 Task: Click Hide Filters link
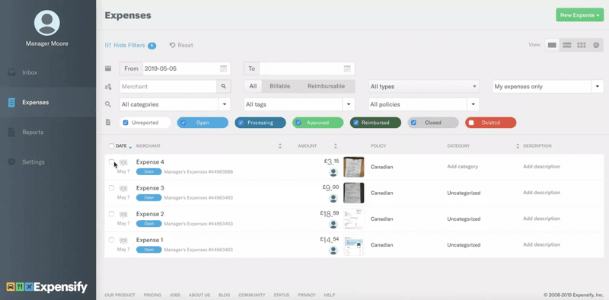(129, 45)
